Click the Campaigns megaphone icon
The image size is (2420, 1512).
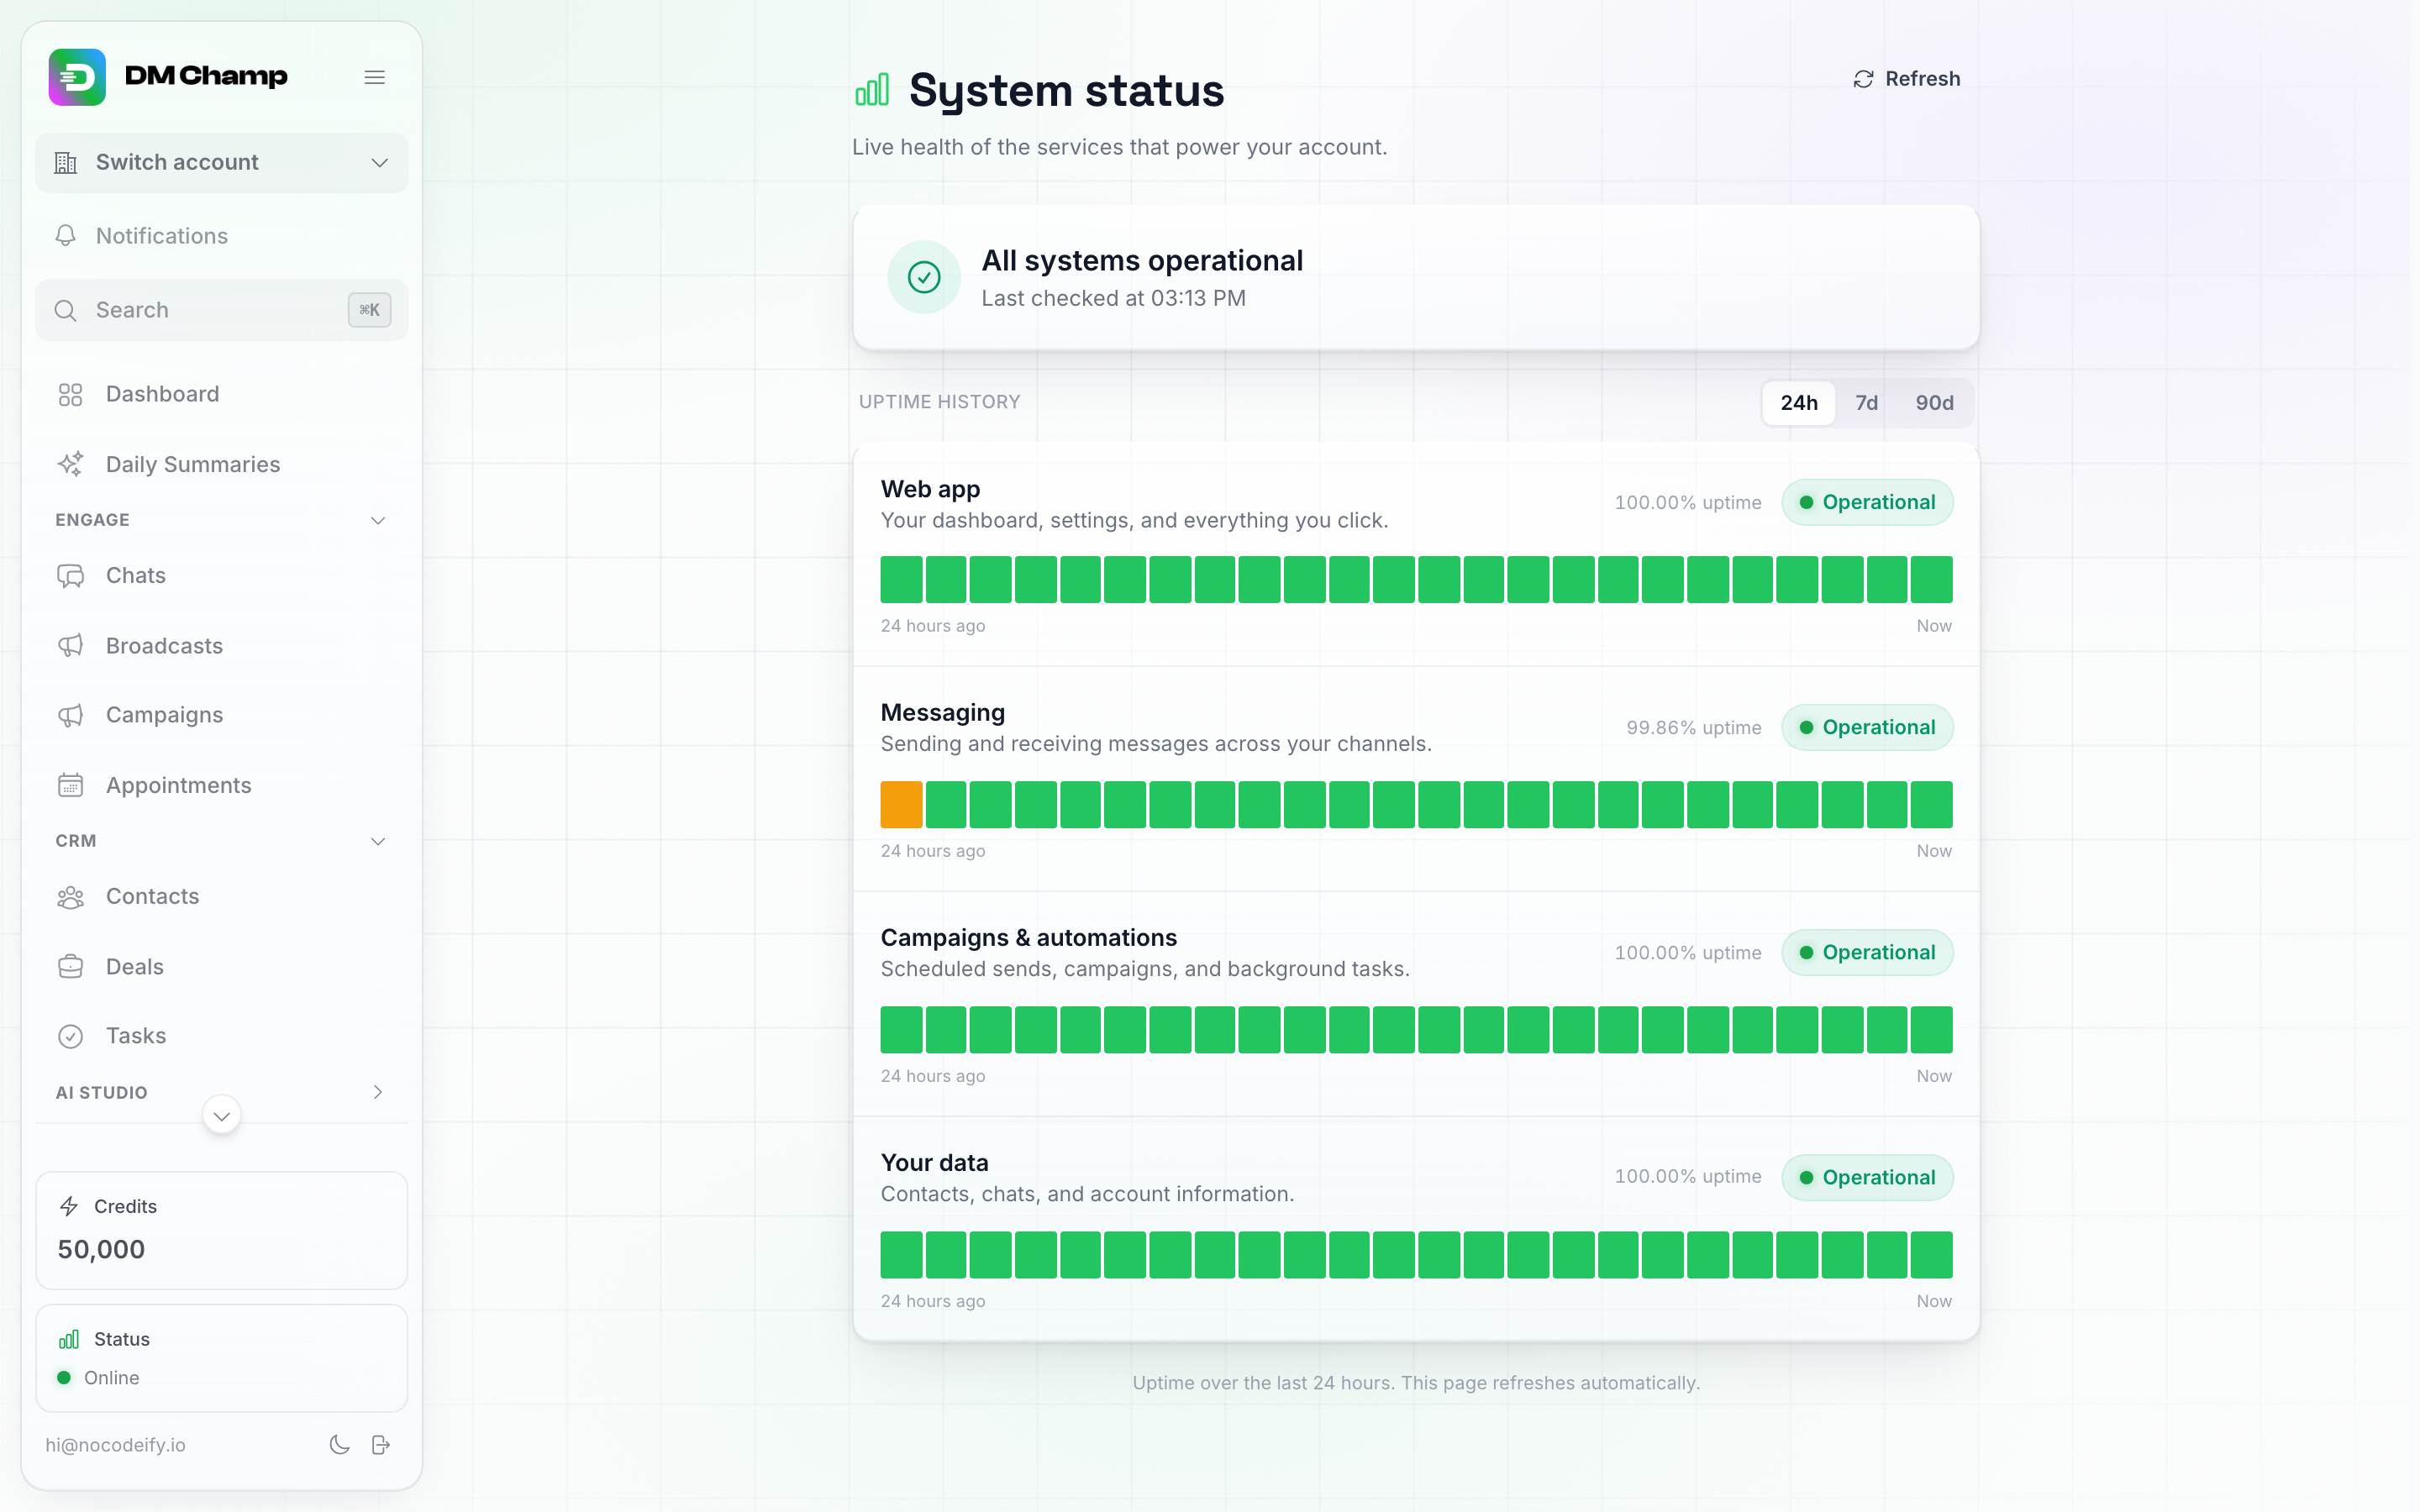click(70, 715)
